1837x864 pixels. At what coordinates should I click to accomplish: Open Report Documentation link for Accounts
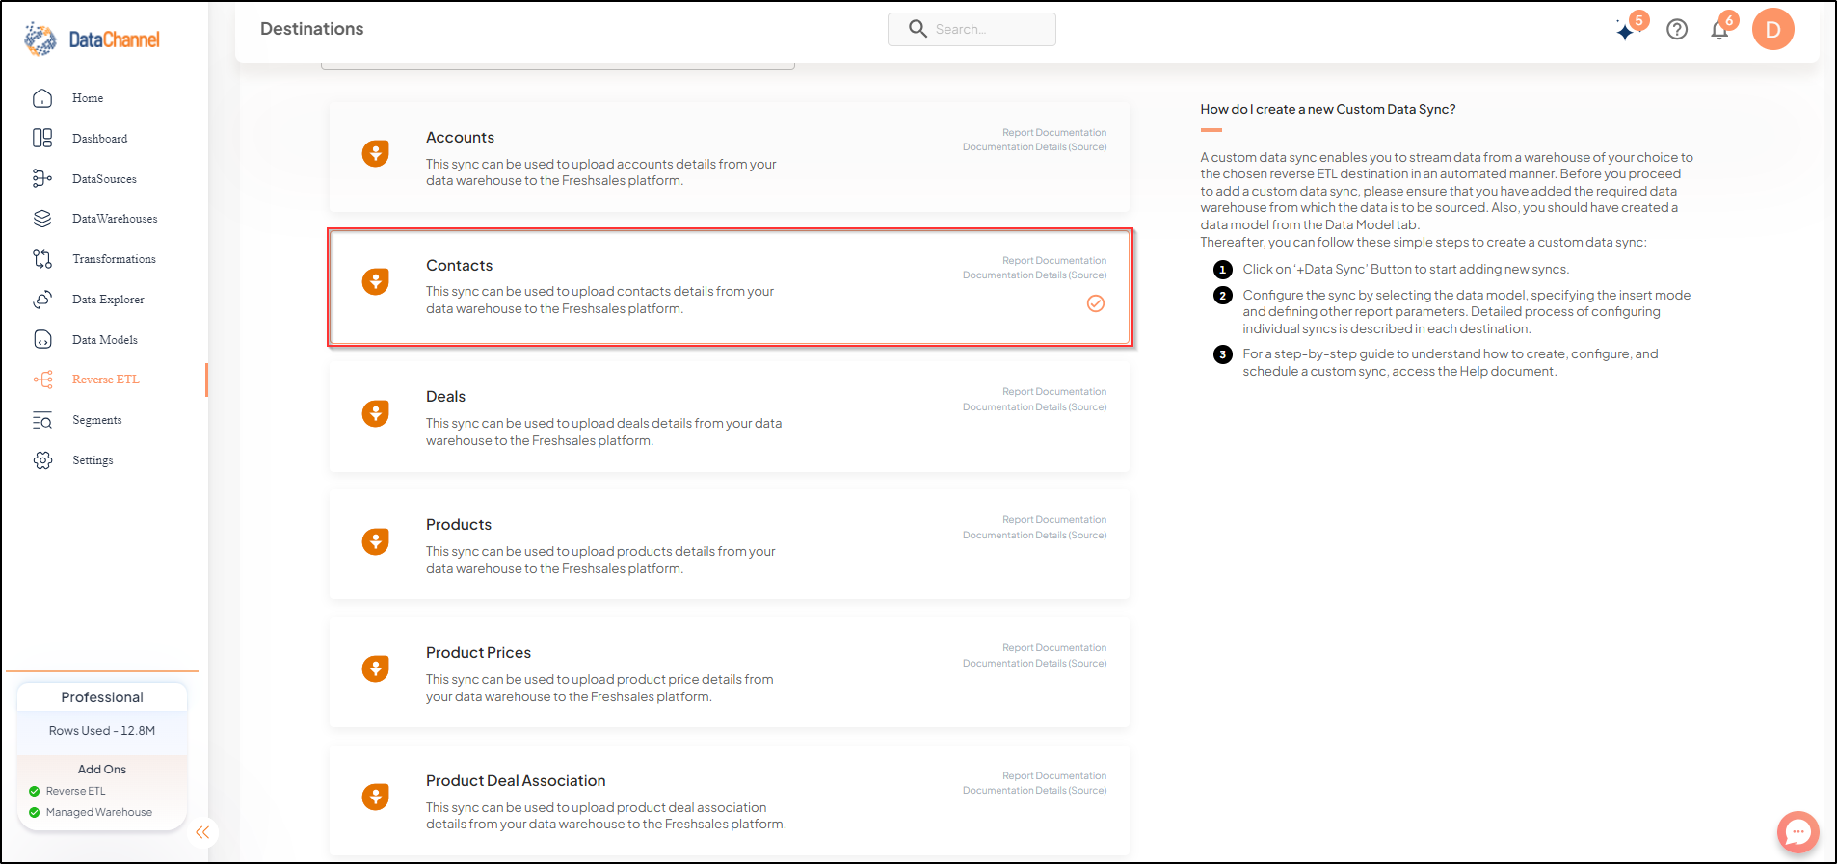pos(1054,133)
